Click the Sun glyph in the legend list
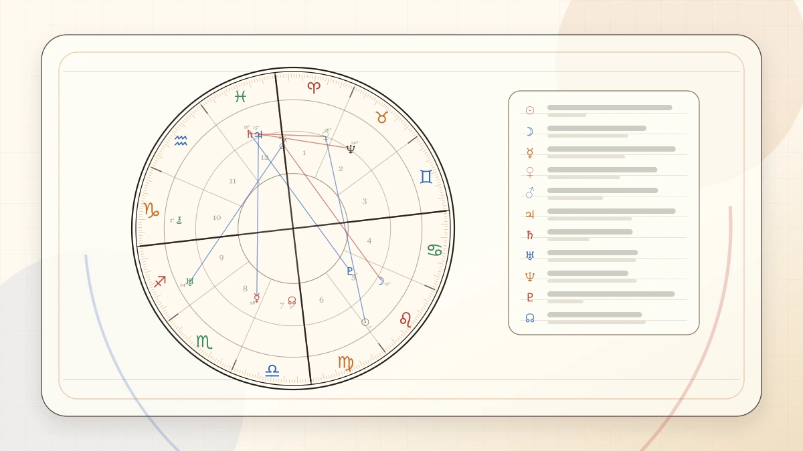The image size is (803, 451). pos(530,110)
